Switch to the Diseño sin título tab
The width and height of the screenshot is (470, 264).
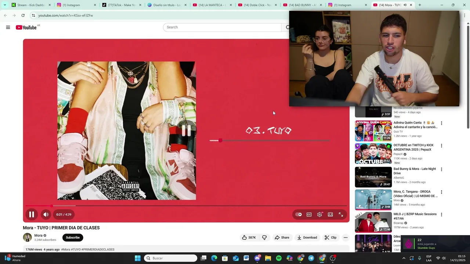(166, 5)
